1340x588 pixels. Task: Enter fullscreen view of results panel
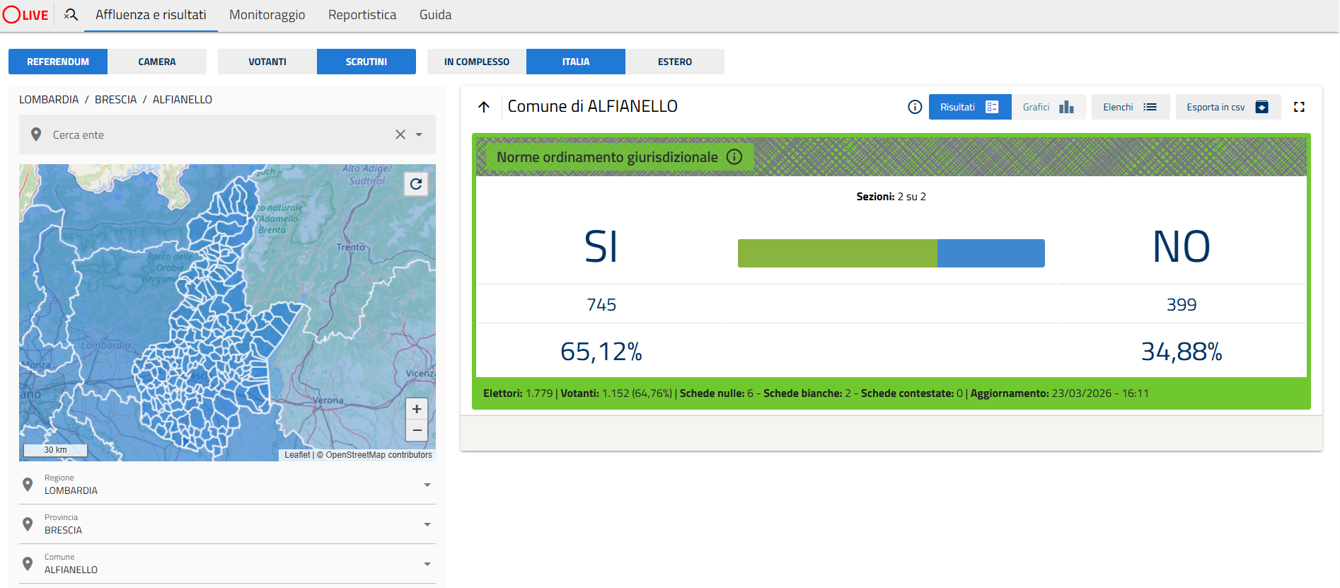click(1299, 107)
